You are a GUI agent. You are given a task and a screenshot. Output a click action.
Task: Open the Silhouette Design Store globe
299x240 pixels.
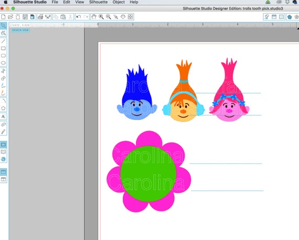pos(4,159)
